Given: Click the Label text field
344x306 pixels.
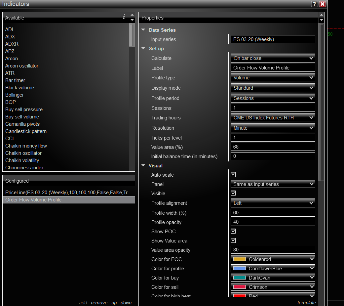Looking at the screenshot, I should click(x=273, y=68).
